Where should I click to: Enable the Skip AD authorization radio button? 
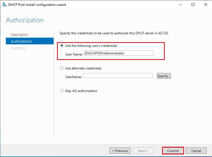(x=62, y=91)
